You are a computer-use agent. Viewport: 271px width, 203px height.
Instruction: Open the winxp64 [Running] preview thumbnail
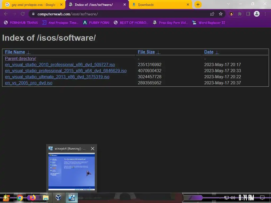pyautogui.click(x=71, y=172)
